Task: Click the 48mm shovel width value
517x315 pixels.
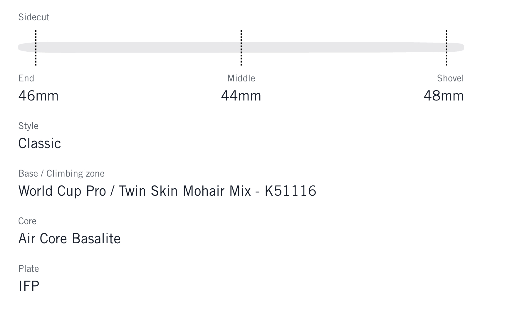Action: pos(444,96)
